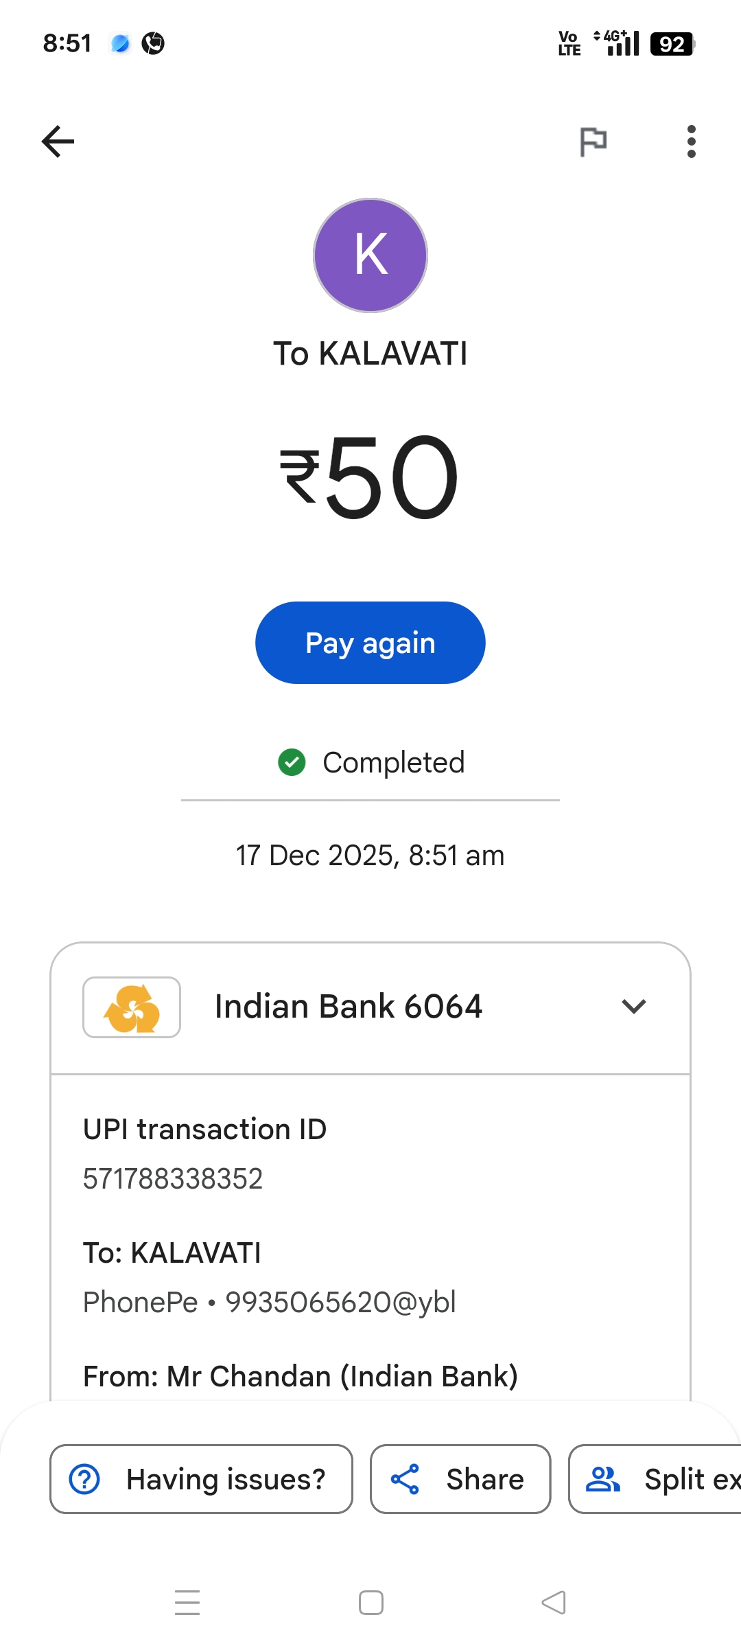Tap the share network icon
This screenshot has height=1648, width=741.
pos(405,1479)
